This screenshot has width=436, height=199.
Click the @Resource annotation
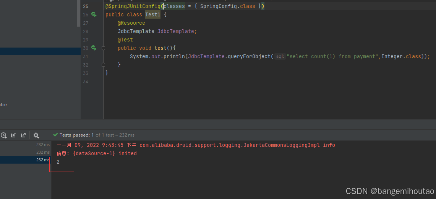tap(131, 23)
